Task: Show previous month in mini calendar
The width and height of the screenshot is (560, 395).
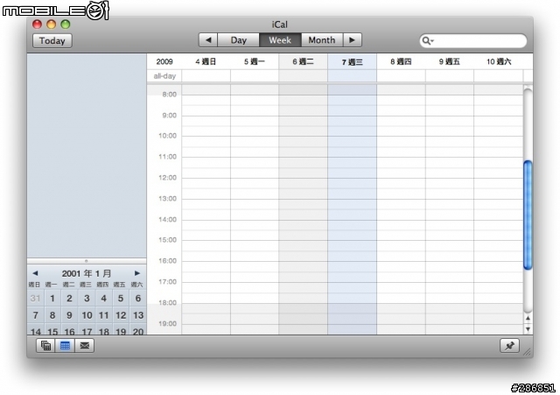Action: tap(35, 273)
